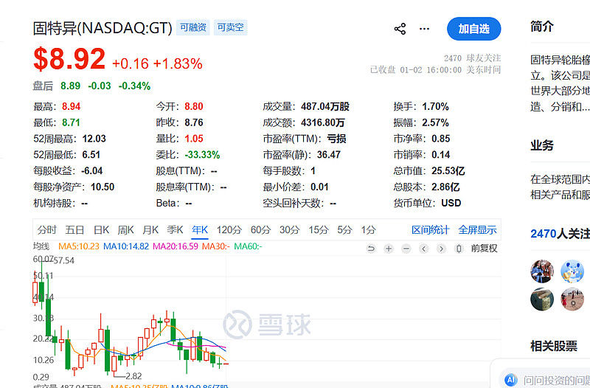
Task: Click the 加自选 button
Action: [x=473, y=29]
